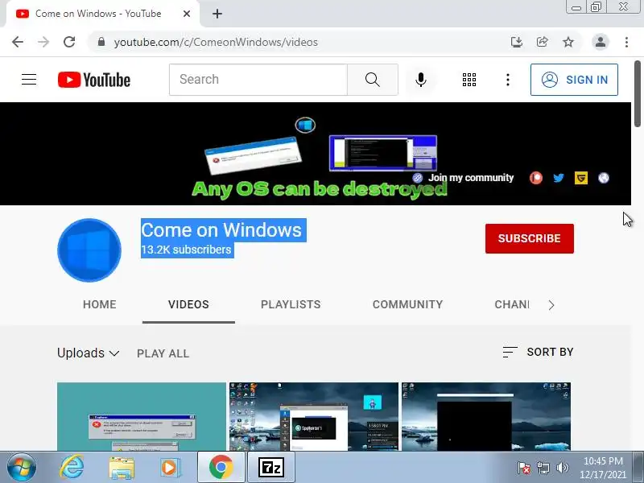
Task: Open the YouTube hamburger guide menu
Action: pyautogui.click(x=29, y=79)
